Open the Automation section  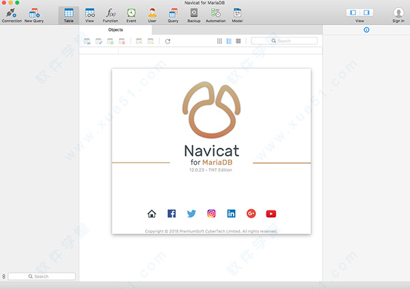[x=215, y=15]
